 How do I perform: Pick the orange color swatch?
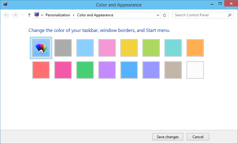(195, 48)
